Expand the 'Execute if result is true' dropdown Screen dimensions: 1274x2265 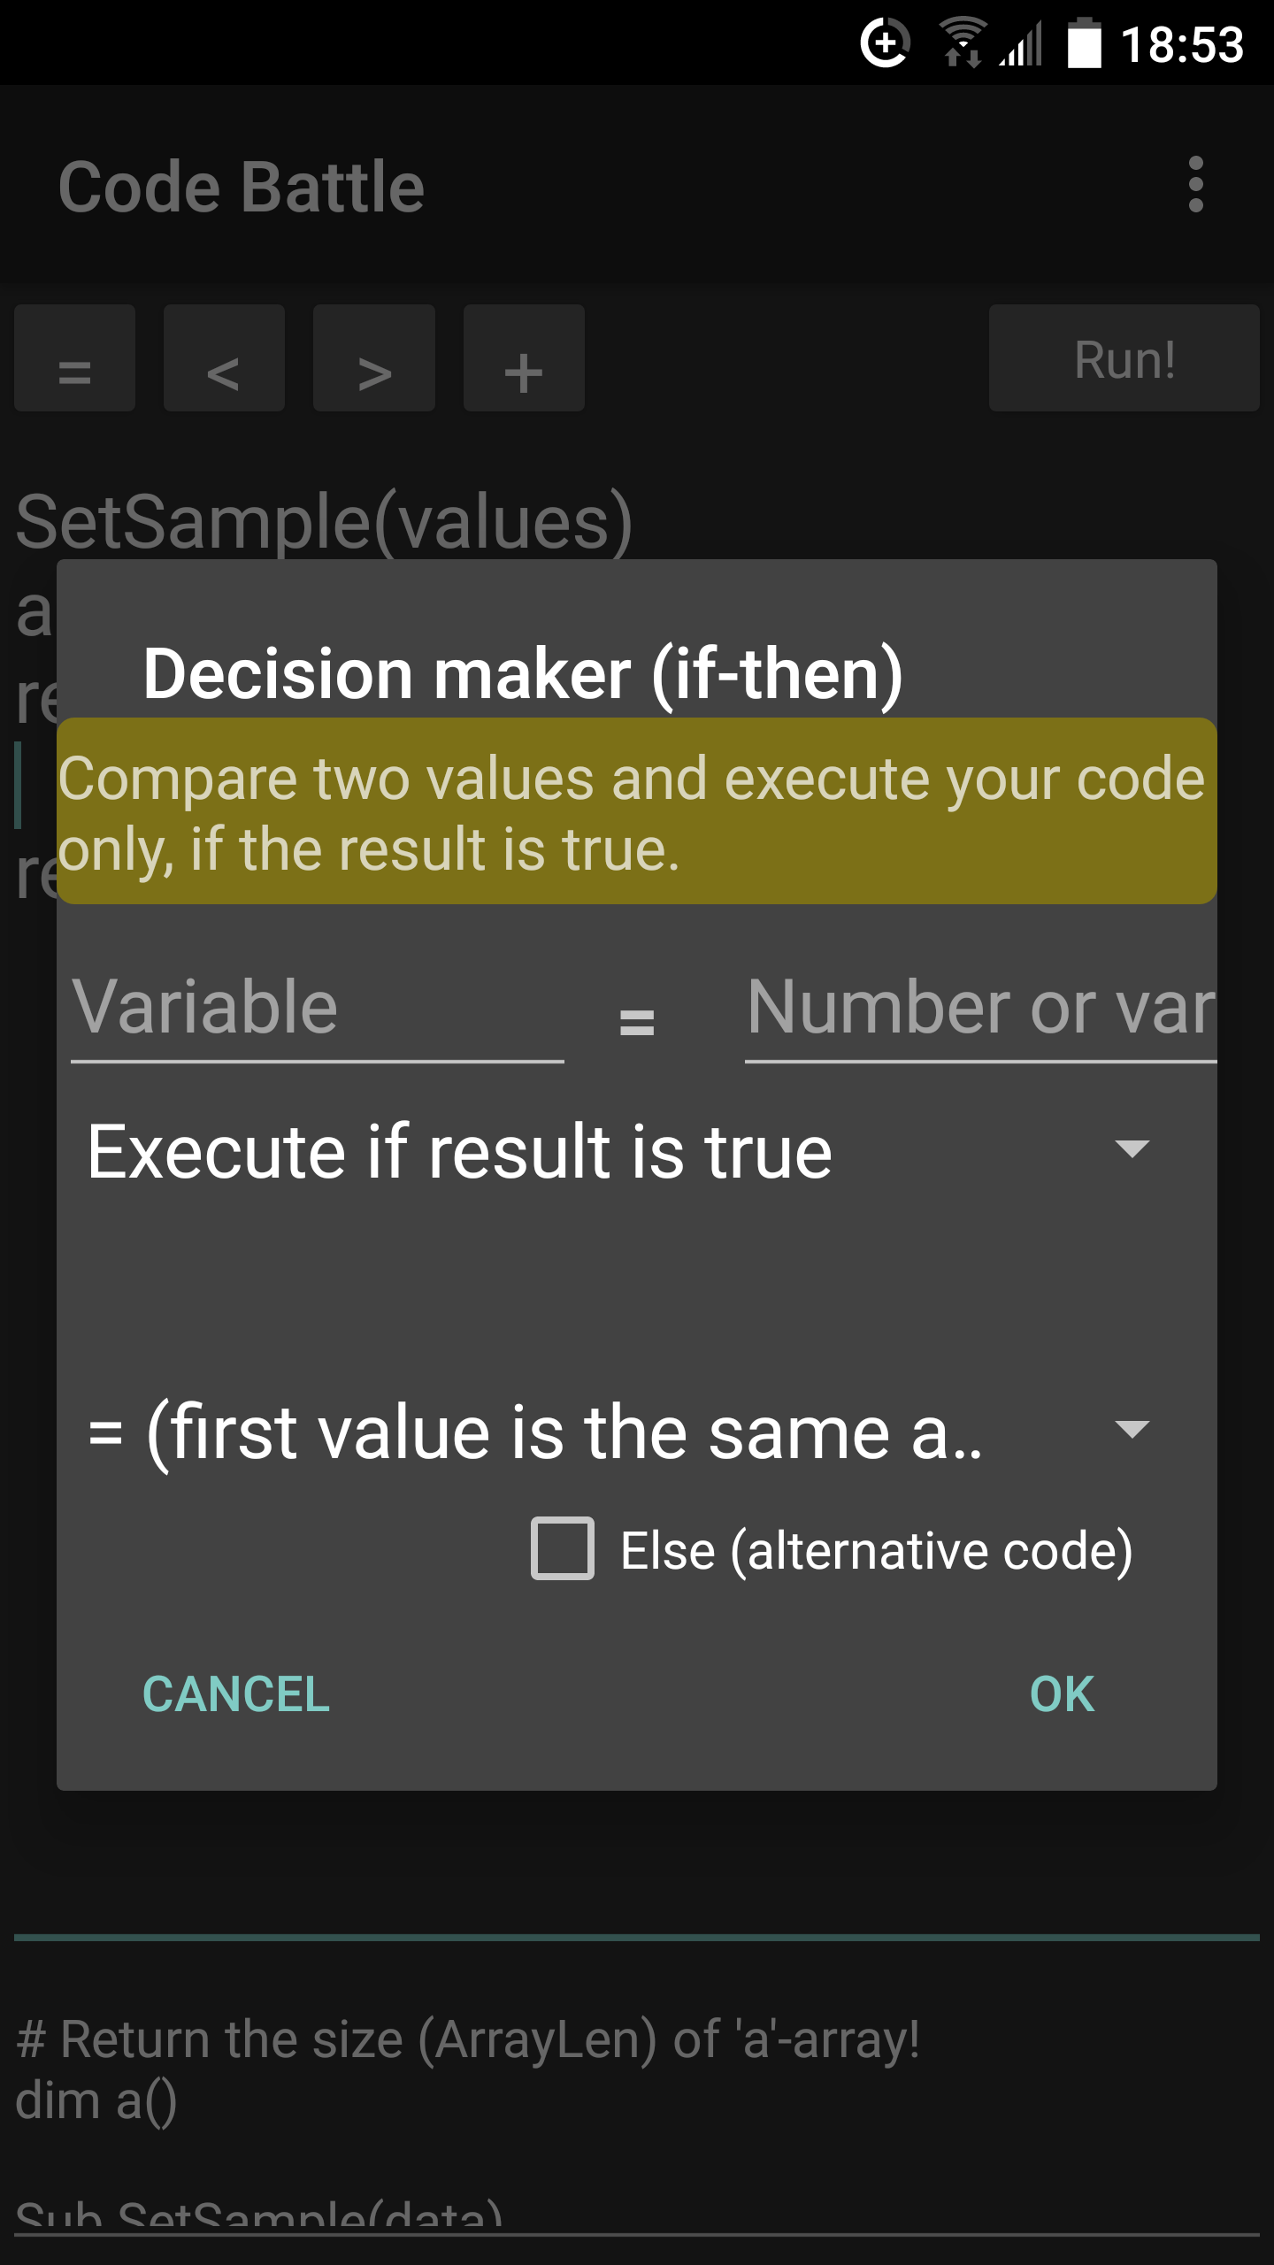pyautogui.click(x=619, y=1151)
